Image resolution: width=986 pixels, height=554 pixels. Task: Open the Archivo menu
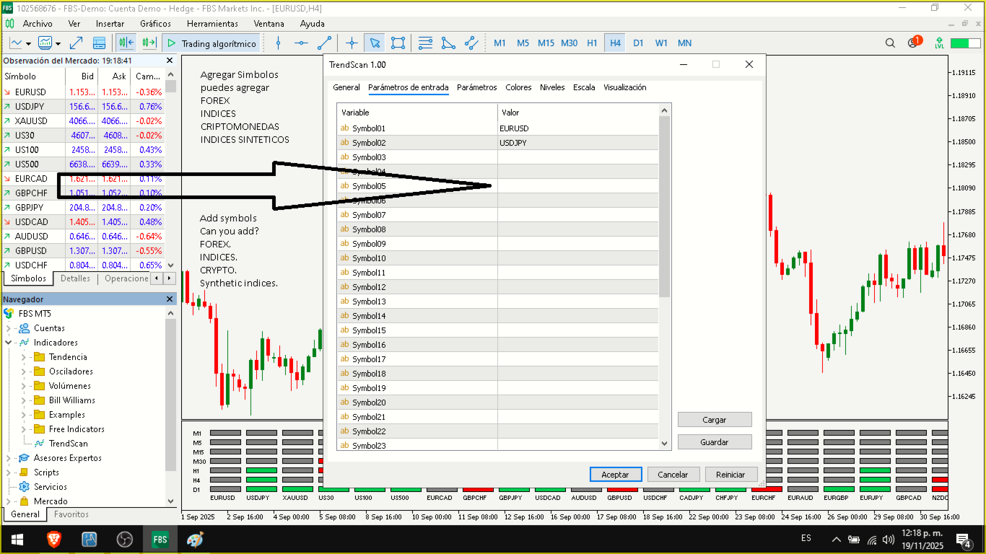38,24
